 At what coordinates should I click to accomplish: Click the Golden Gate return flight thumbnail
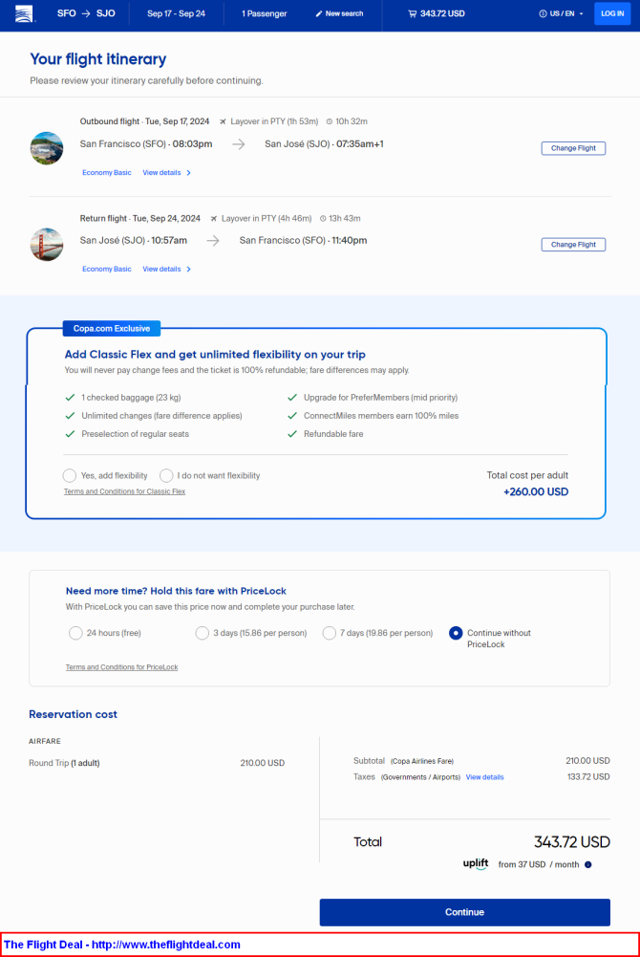click(x=47, y=244)
